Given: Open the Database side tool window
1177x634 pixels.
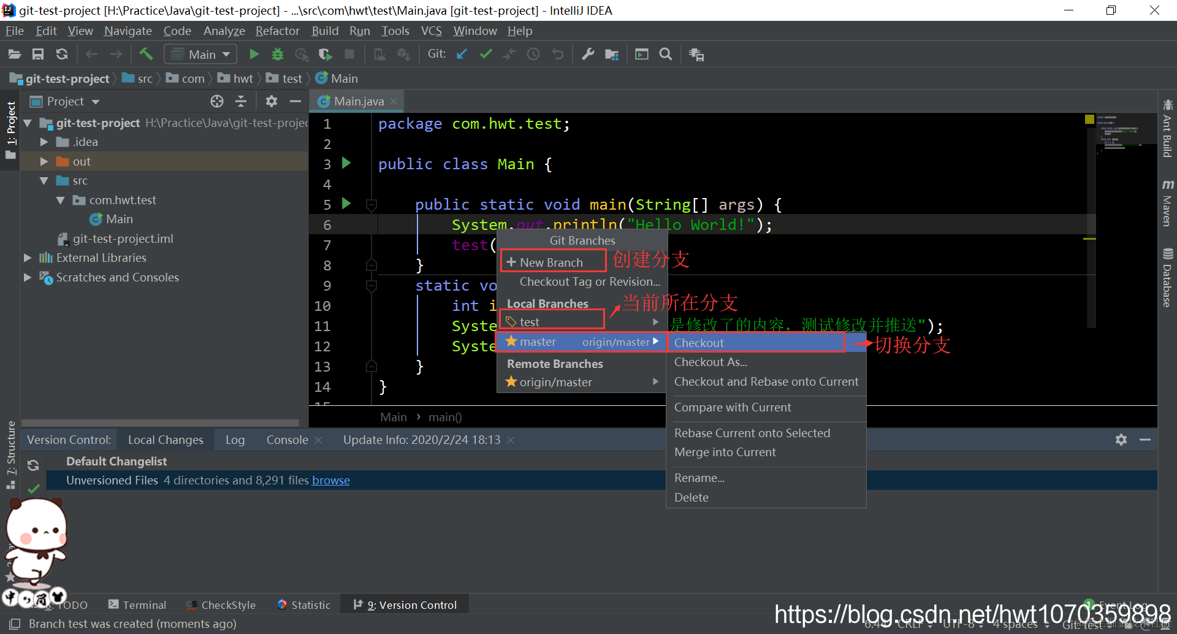Looking at the screenshot, I should click(1167, 278).
